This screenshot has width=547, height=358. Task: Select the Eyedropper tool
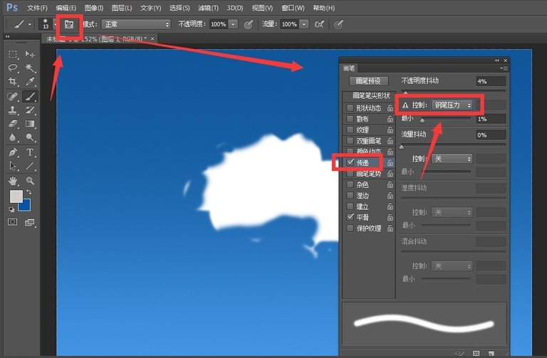click(30, 81)
